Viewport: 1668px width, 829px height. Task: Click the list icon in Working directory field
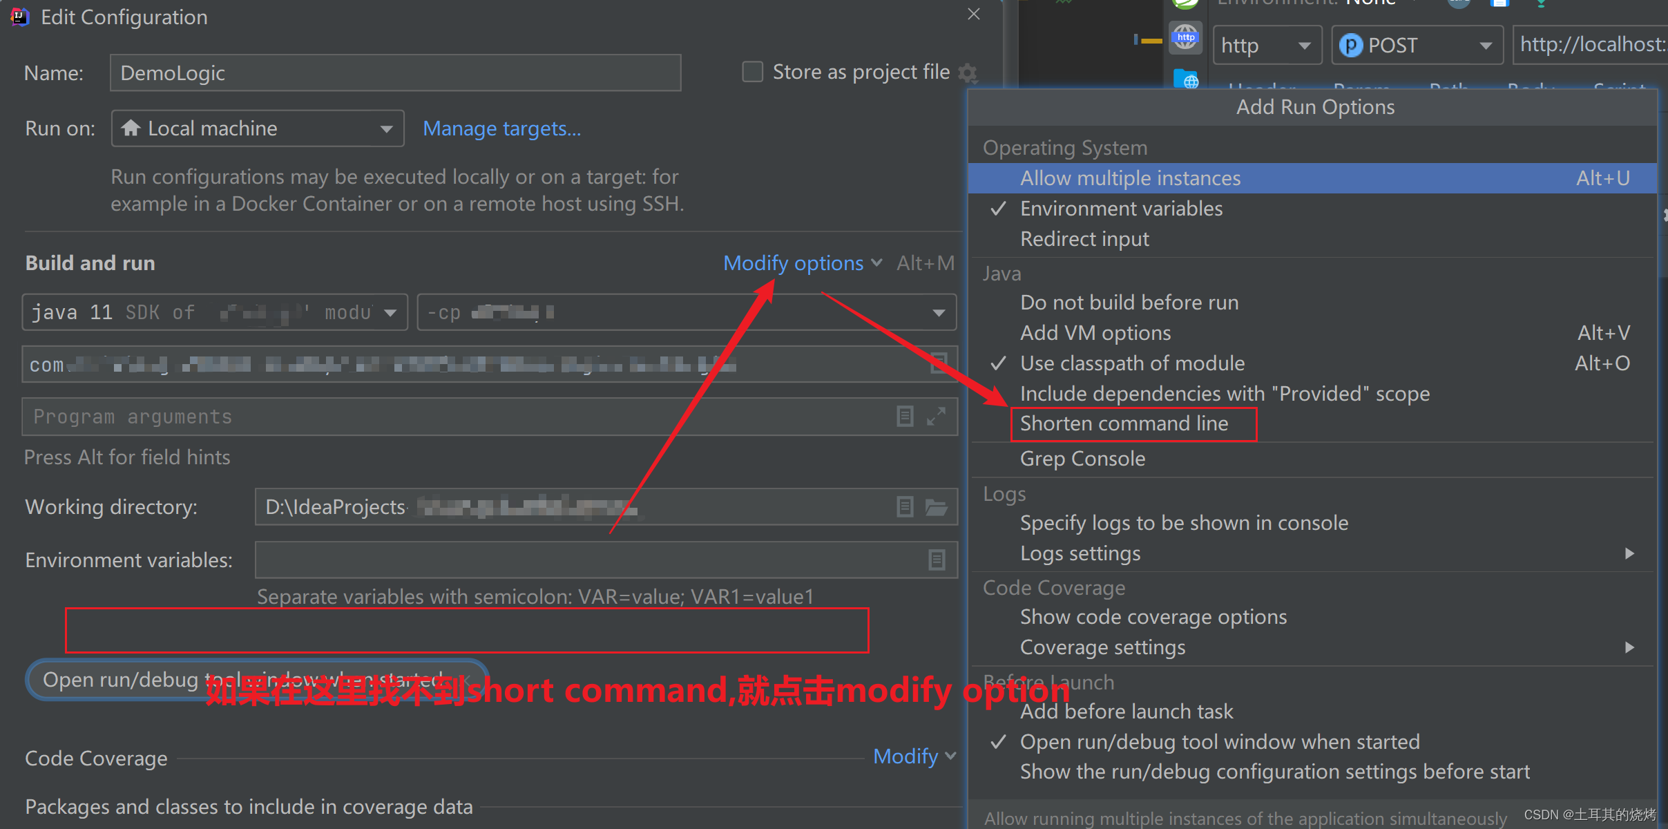(x=905, y=507)
